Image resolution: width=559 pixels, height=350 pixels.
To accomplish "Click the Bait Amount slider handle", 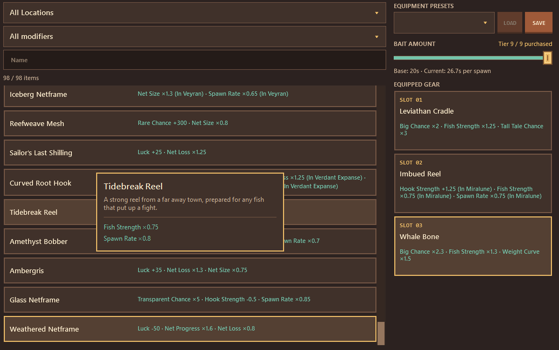I will tap(547, 58).
